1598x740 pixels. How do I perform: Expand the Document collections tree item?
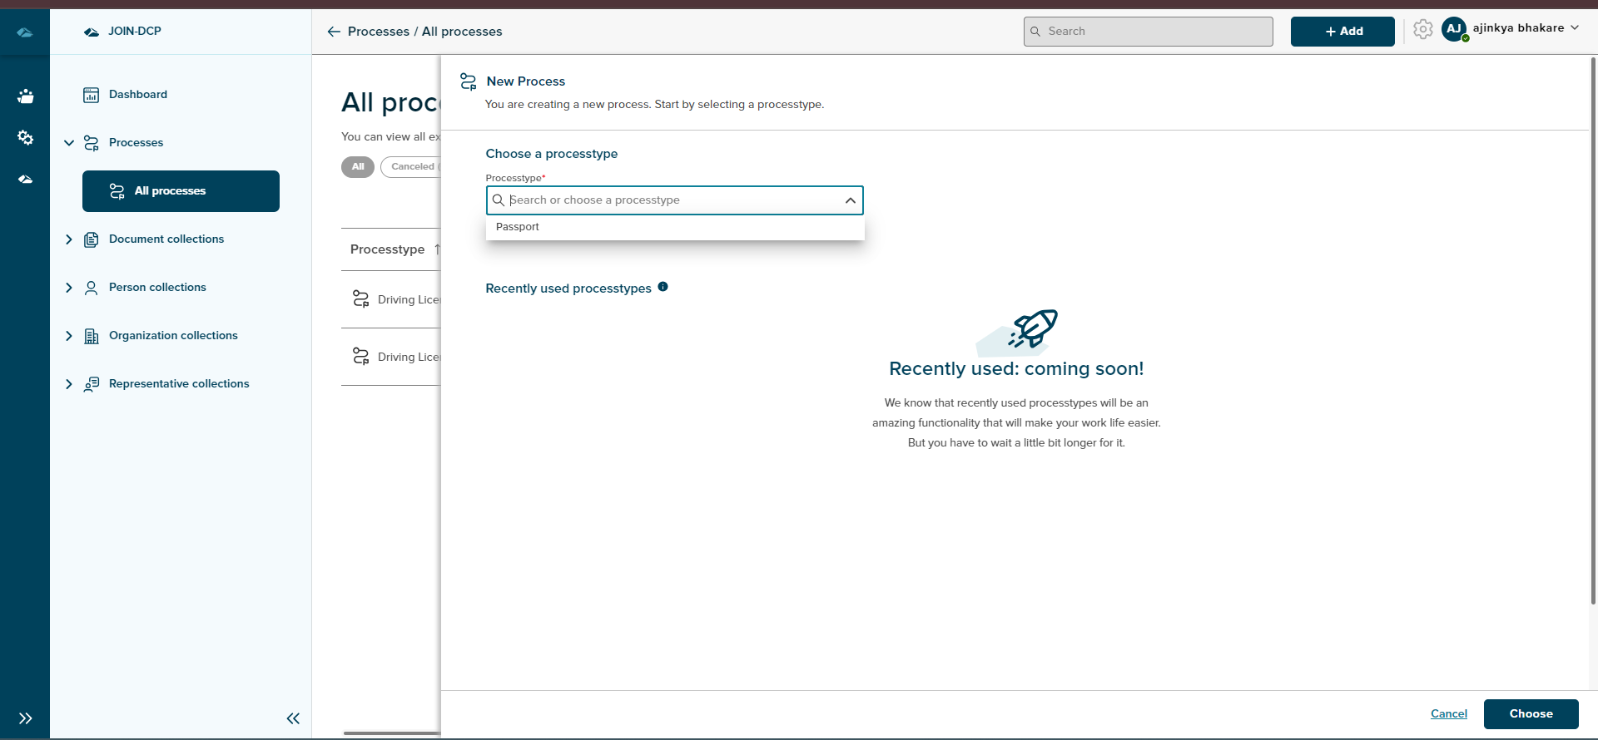69,239
